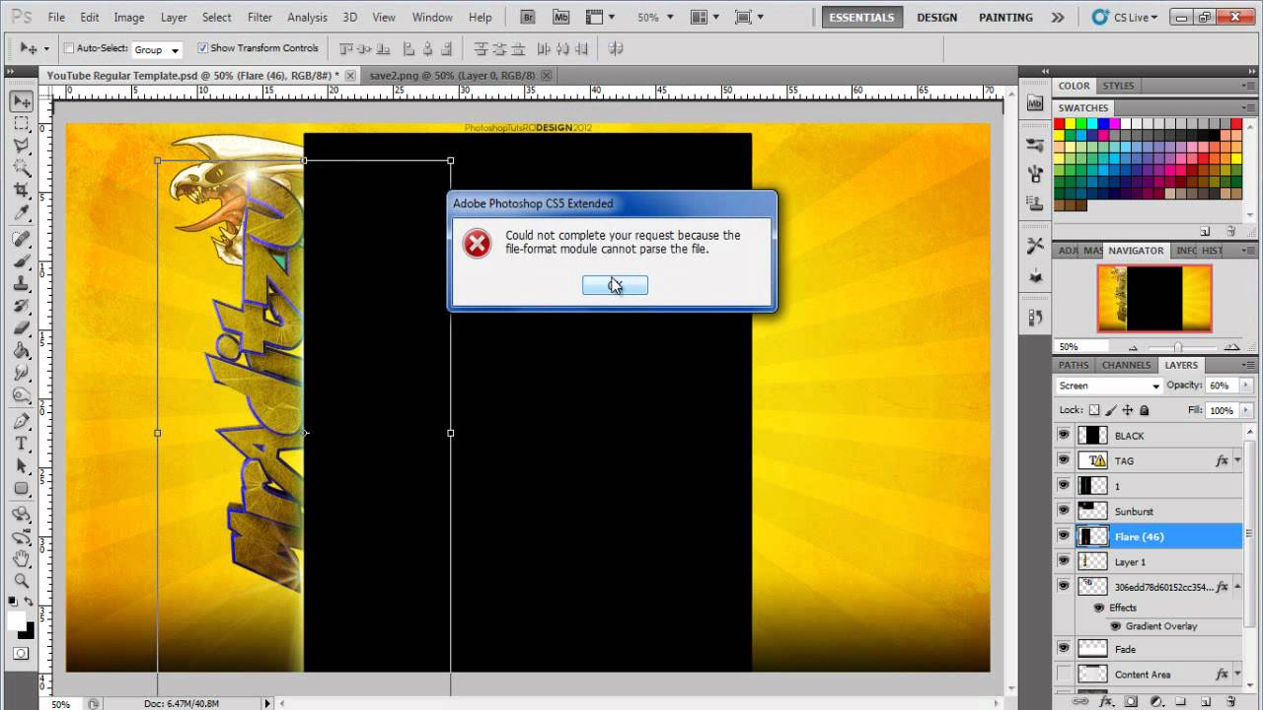The height and width of the screenshot is (710, 1263).
Task: Create a new adjustment layer
Action: 1155,701
